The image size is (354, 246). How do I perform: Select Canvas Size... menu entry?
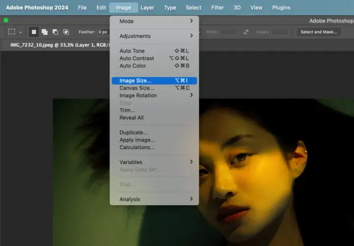point(154,88)
